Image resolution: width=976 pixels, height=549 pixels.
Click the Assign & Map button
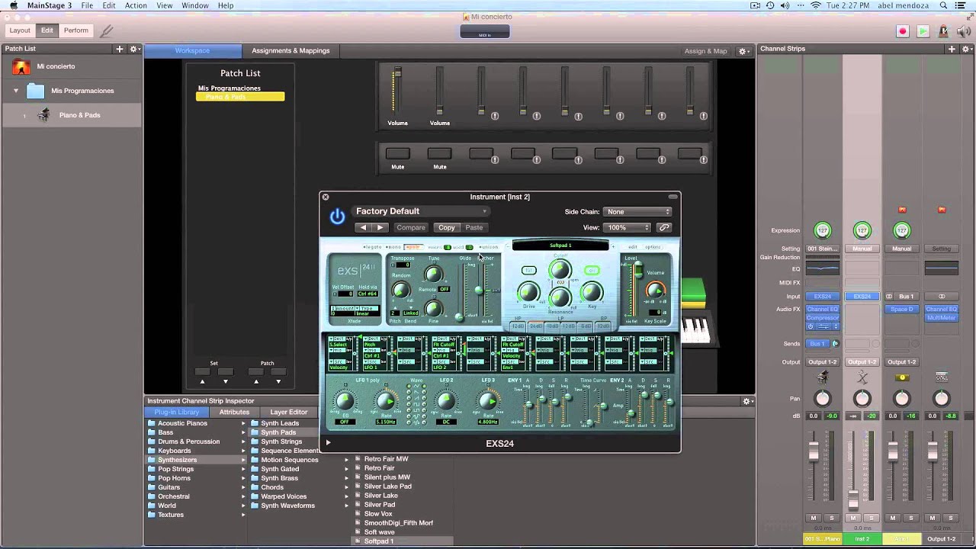click(x=706, y=51)
